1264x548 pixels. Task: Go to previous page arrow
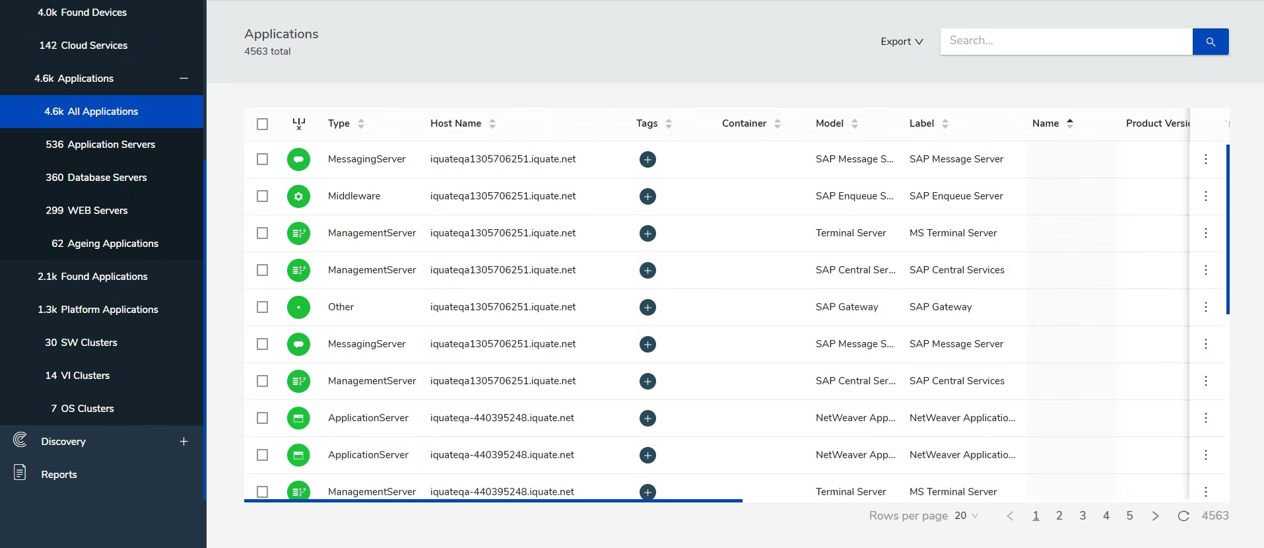tap(1010, 516)
